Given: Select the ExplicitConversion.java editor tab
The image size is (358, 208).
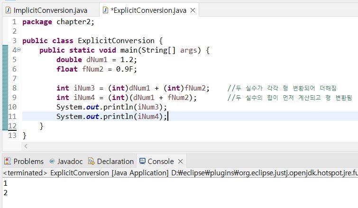Looking at the screenshot, I should point(148,10).
